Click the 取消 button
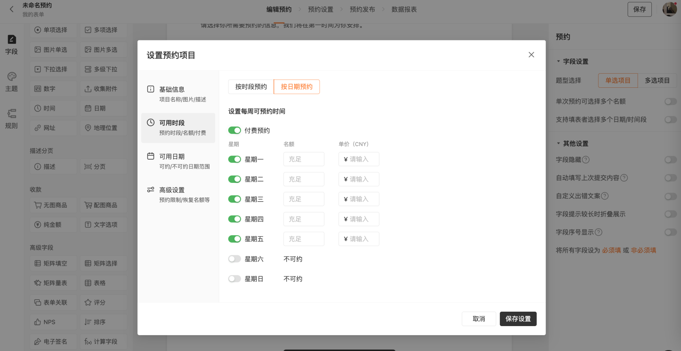The width and height of the screenshot is (681, 351). [479, 319]
